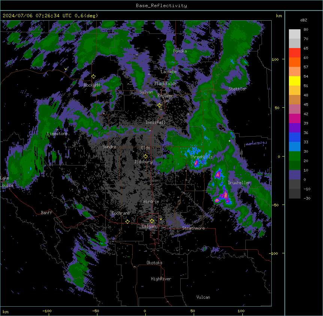Select the violet 10-0 dBZ legend swatch

[295, 175]
